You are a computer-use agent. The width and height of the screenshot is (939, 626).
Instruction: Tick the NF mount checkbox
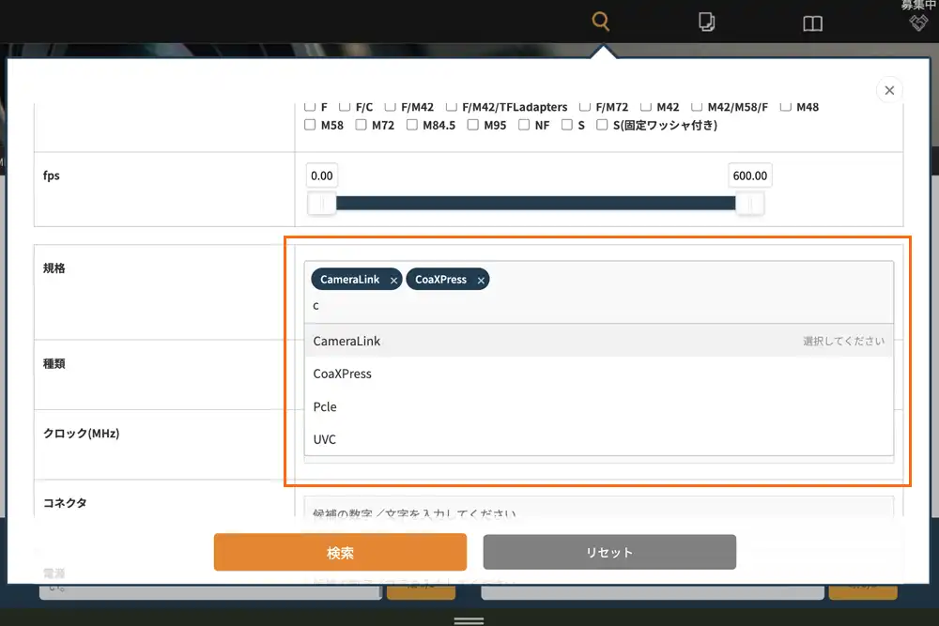(x=524, y=125)
